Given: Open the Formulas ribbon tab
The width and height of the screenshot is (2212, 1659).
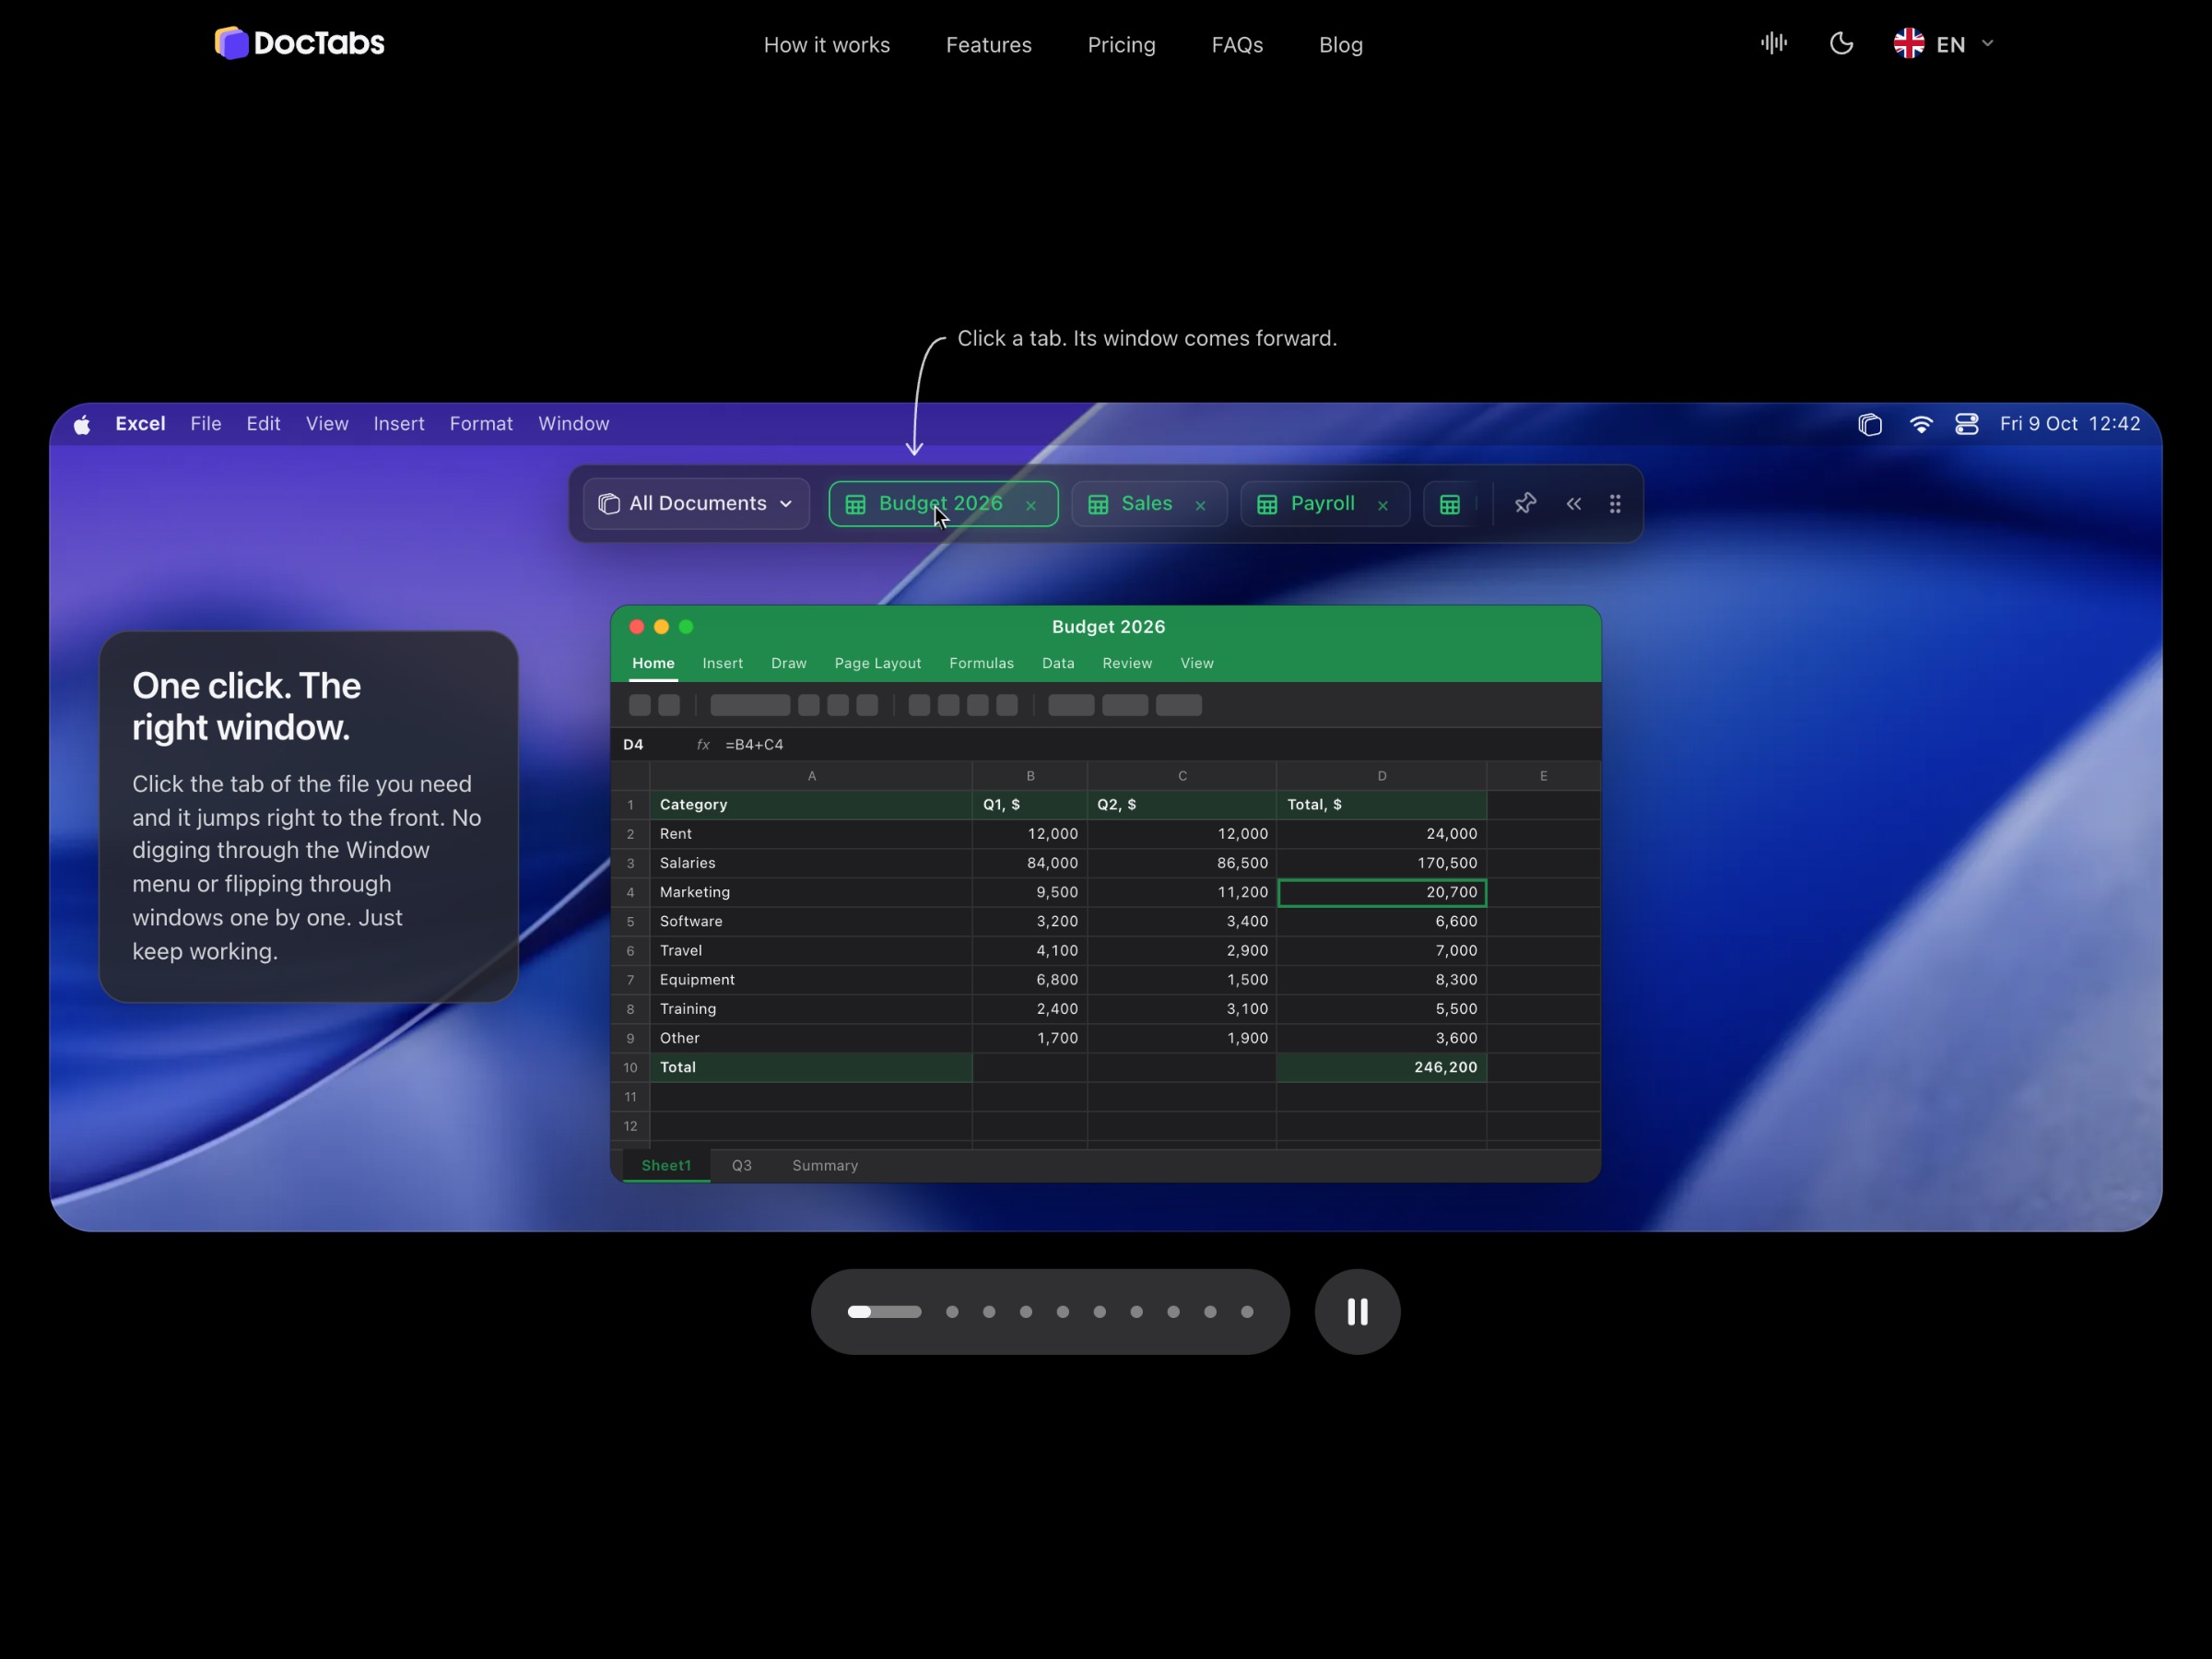Looking at the screenshot, I should tap(981, 663).
